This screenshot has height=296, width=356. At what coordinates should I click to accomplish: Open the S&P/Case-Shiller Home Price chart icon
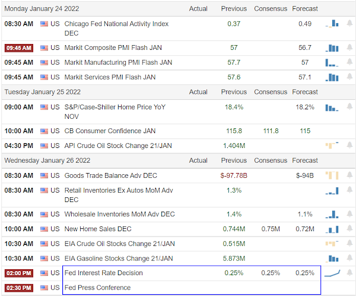tap(332, 107)
